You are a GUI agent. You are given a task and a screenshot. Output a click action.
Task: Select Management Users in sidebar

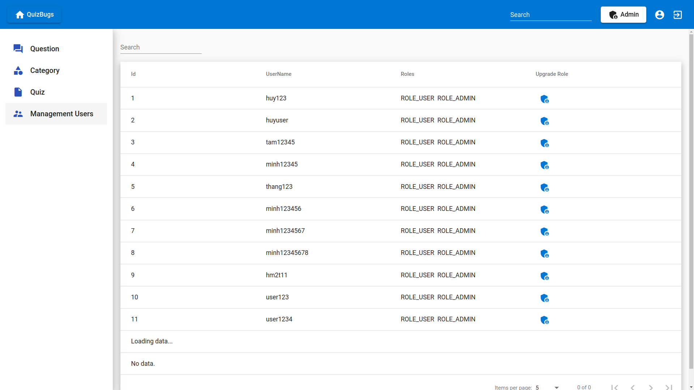(x=56, y=114)
